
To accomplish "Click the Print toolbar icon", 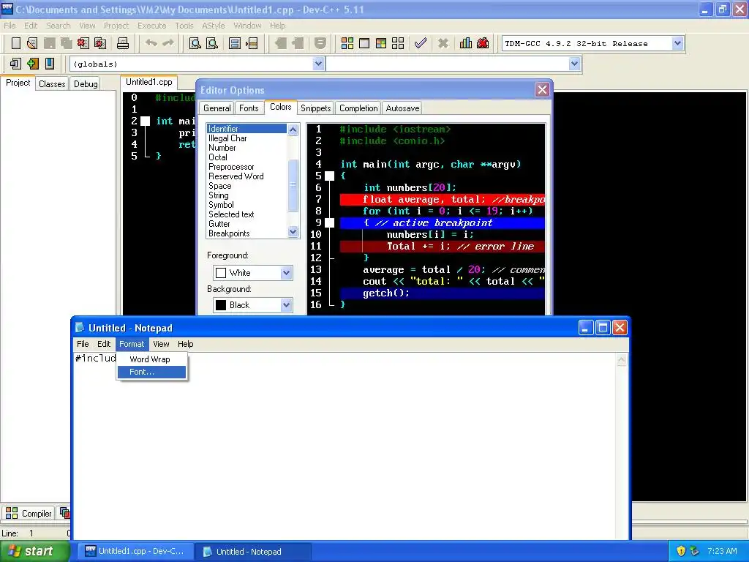I will 123,43.
